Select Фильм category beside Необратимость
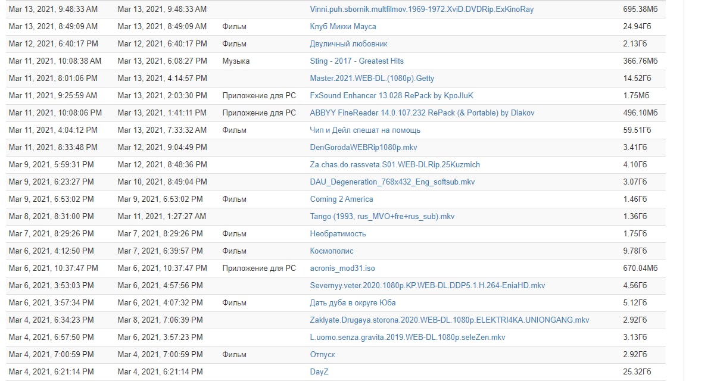Screen dimensions: 717x381 (x=234, y=234)
